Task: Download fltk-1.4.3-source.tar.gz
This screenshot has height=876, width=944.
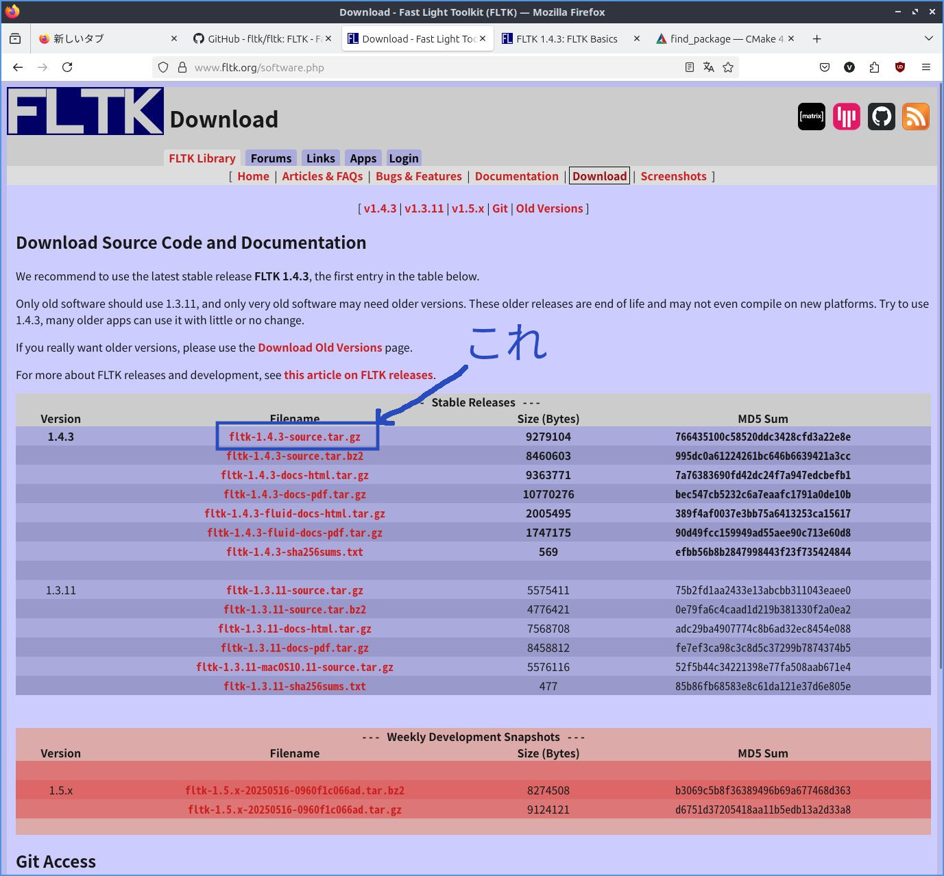Action: click(295, 437)
